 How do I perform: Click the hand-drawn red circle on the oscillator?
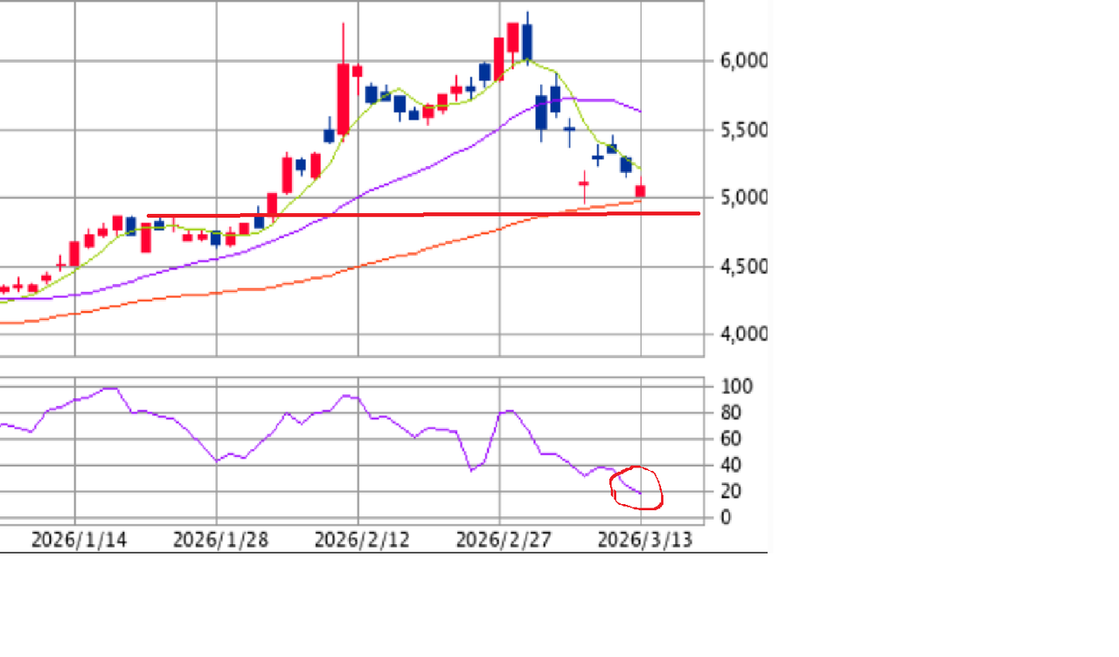pyautogui.click(x=637, y=488)
